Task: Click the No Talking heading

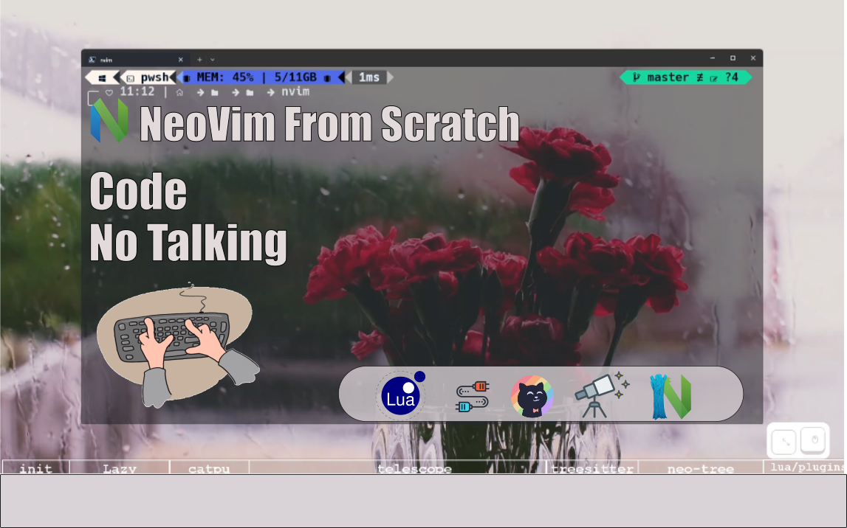Action: (x=188, y=243)
